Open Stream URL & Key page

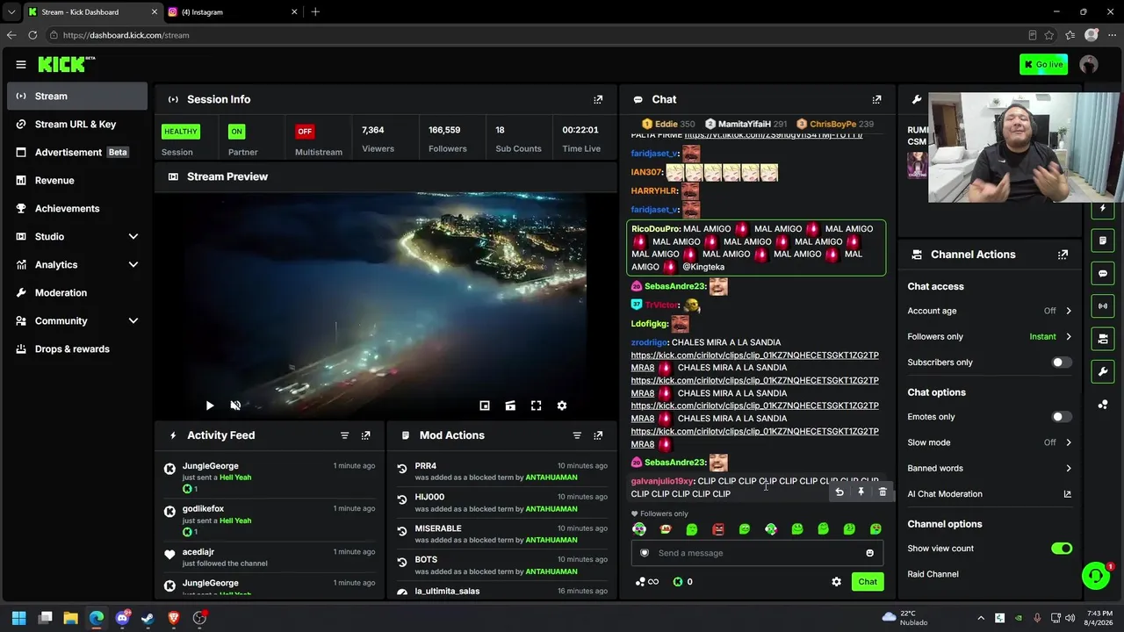77,125
